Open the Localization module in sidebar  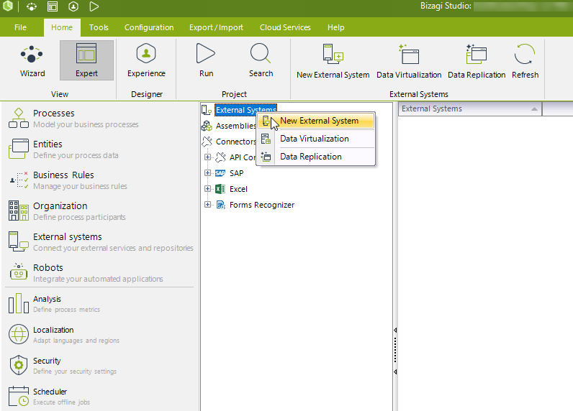click(x=99, y=335)
